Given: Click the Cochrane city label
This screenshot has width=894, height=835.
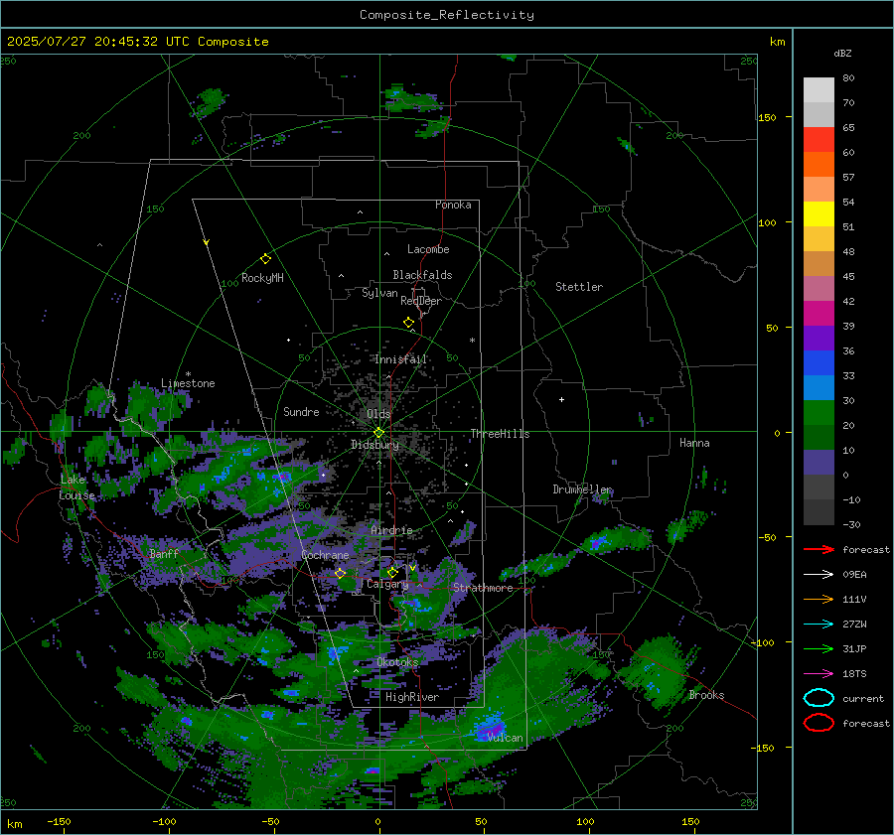Looking at the screenshot, I should pyautogui.click(x=325, y=555).
